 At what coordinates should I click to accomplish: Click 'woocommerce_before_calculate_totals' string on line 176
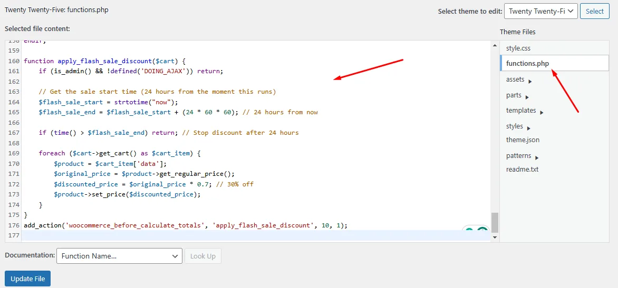[x=136, y=225]
